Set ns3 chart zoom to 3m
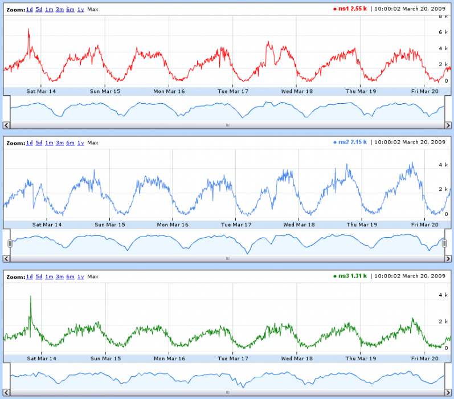This screenshot has width=454, height=399. click(60, 276)
